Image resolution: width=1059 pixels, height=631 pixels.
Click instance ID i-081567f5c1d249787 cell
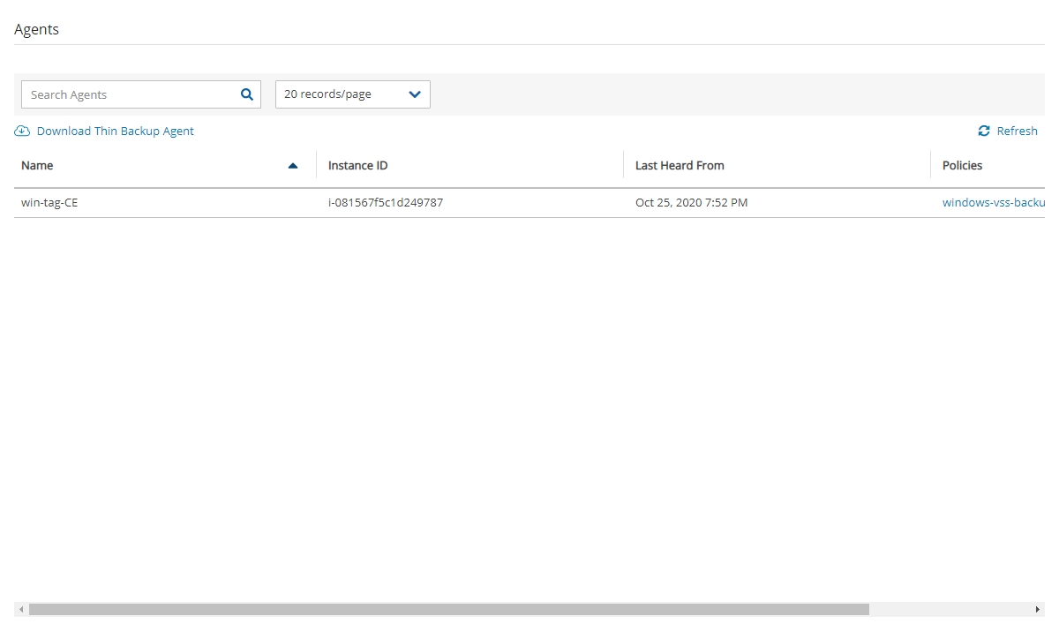click(386, 203)
